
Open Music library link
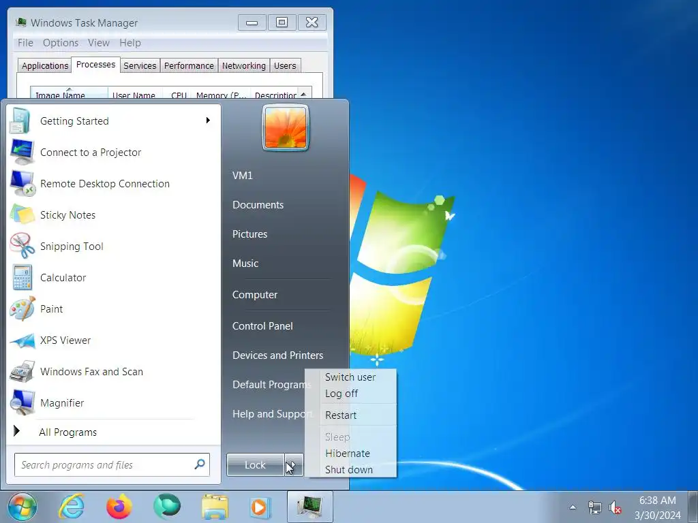click(245, 264)
